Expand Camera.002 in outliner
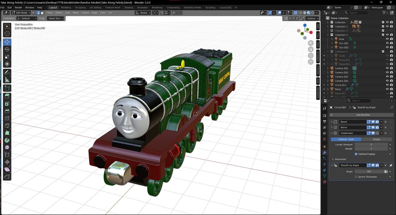The height and width of the screenshot is (215, 396). tap(328, 72)
